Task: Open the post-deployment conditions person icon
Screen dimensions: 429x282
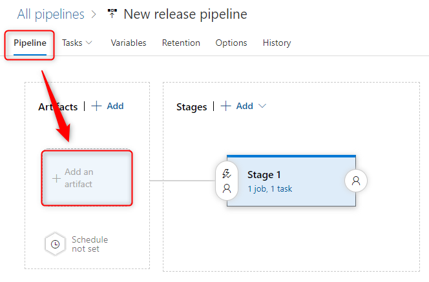Action: click(x=356, y=181)
